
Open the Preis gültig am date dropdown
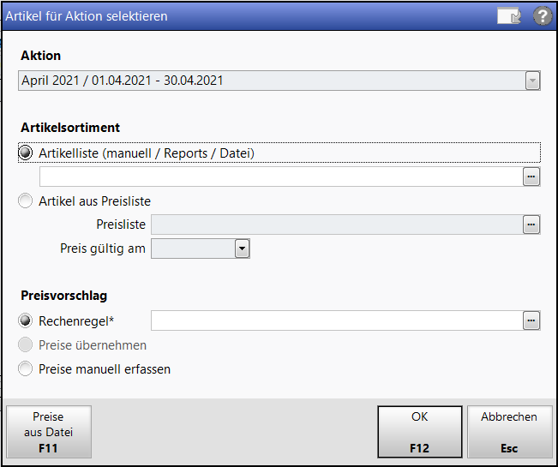242,248
